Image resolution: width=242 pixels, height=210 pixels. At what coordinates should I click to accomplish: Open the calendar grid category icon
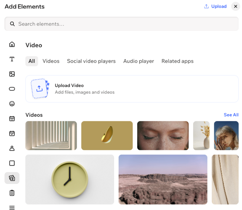pyautogui.click(x=12, y=118)
